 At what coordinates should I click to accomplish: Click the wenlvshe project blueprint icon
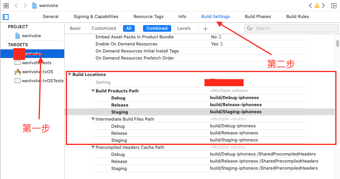click(x=18, y=36)
